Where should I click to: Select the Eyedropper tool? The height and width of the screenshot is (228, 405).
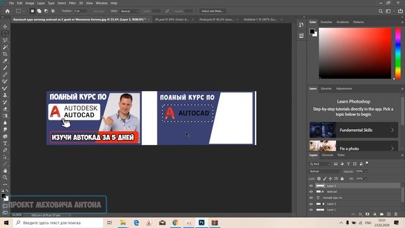(5, 61)
